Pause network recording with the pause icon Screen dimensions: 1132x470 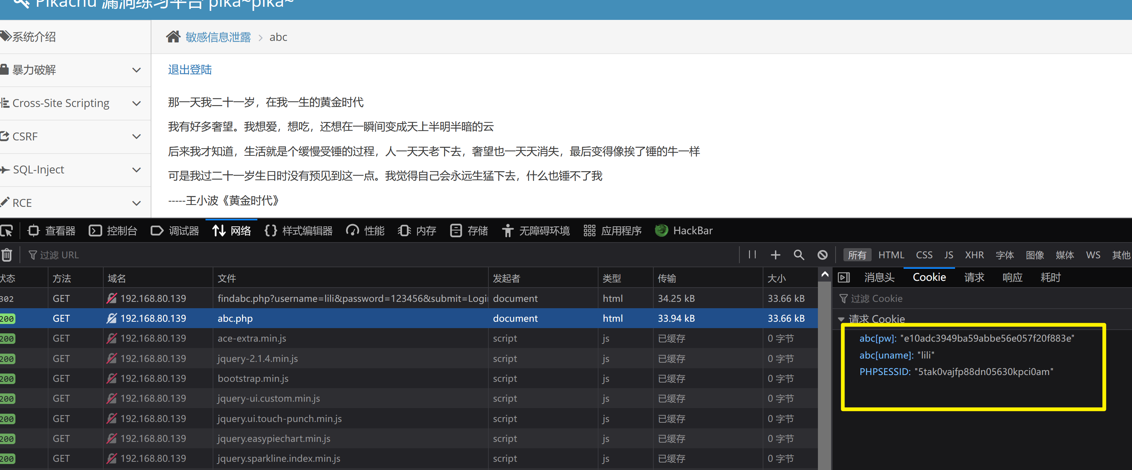[752, 255]
